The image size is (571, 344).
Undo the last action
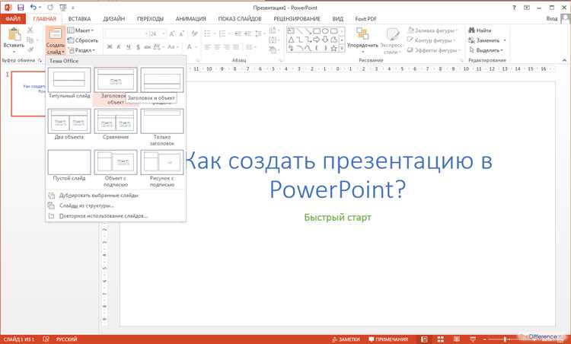pos(33,8)
